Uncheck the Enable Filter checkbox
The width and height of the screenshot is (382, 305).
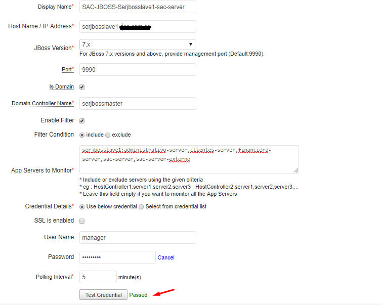(82, 121)
